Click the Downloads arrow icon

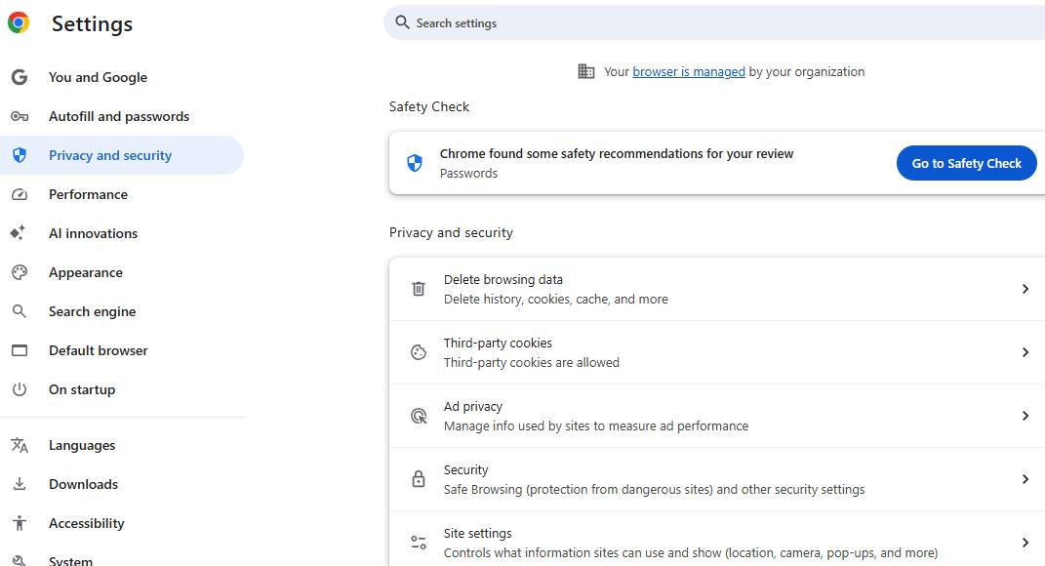tap(21, 484)
